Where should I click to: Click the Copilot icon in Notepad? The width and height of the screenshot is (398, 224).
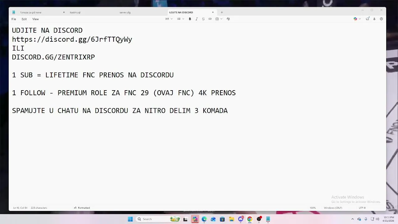pyautogui.click(x=355, y=19)
